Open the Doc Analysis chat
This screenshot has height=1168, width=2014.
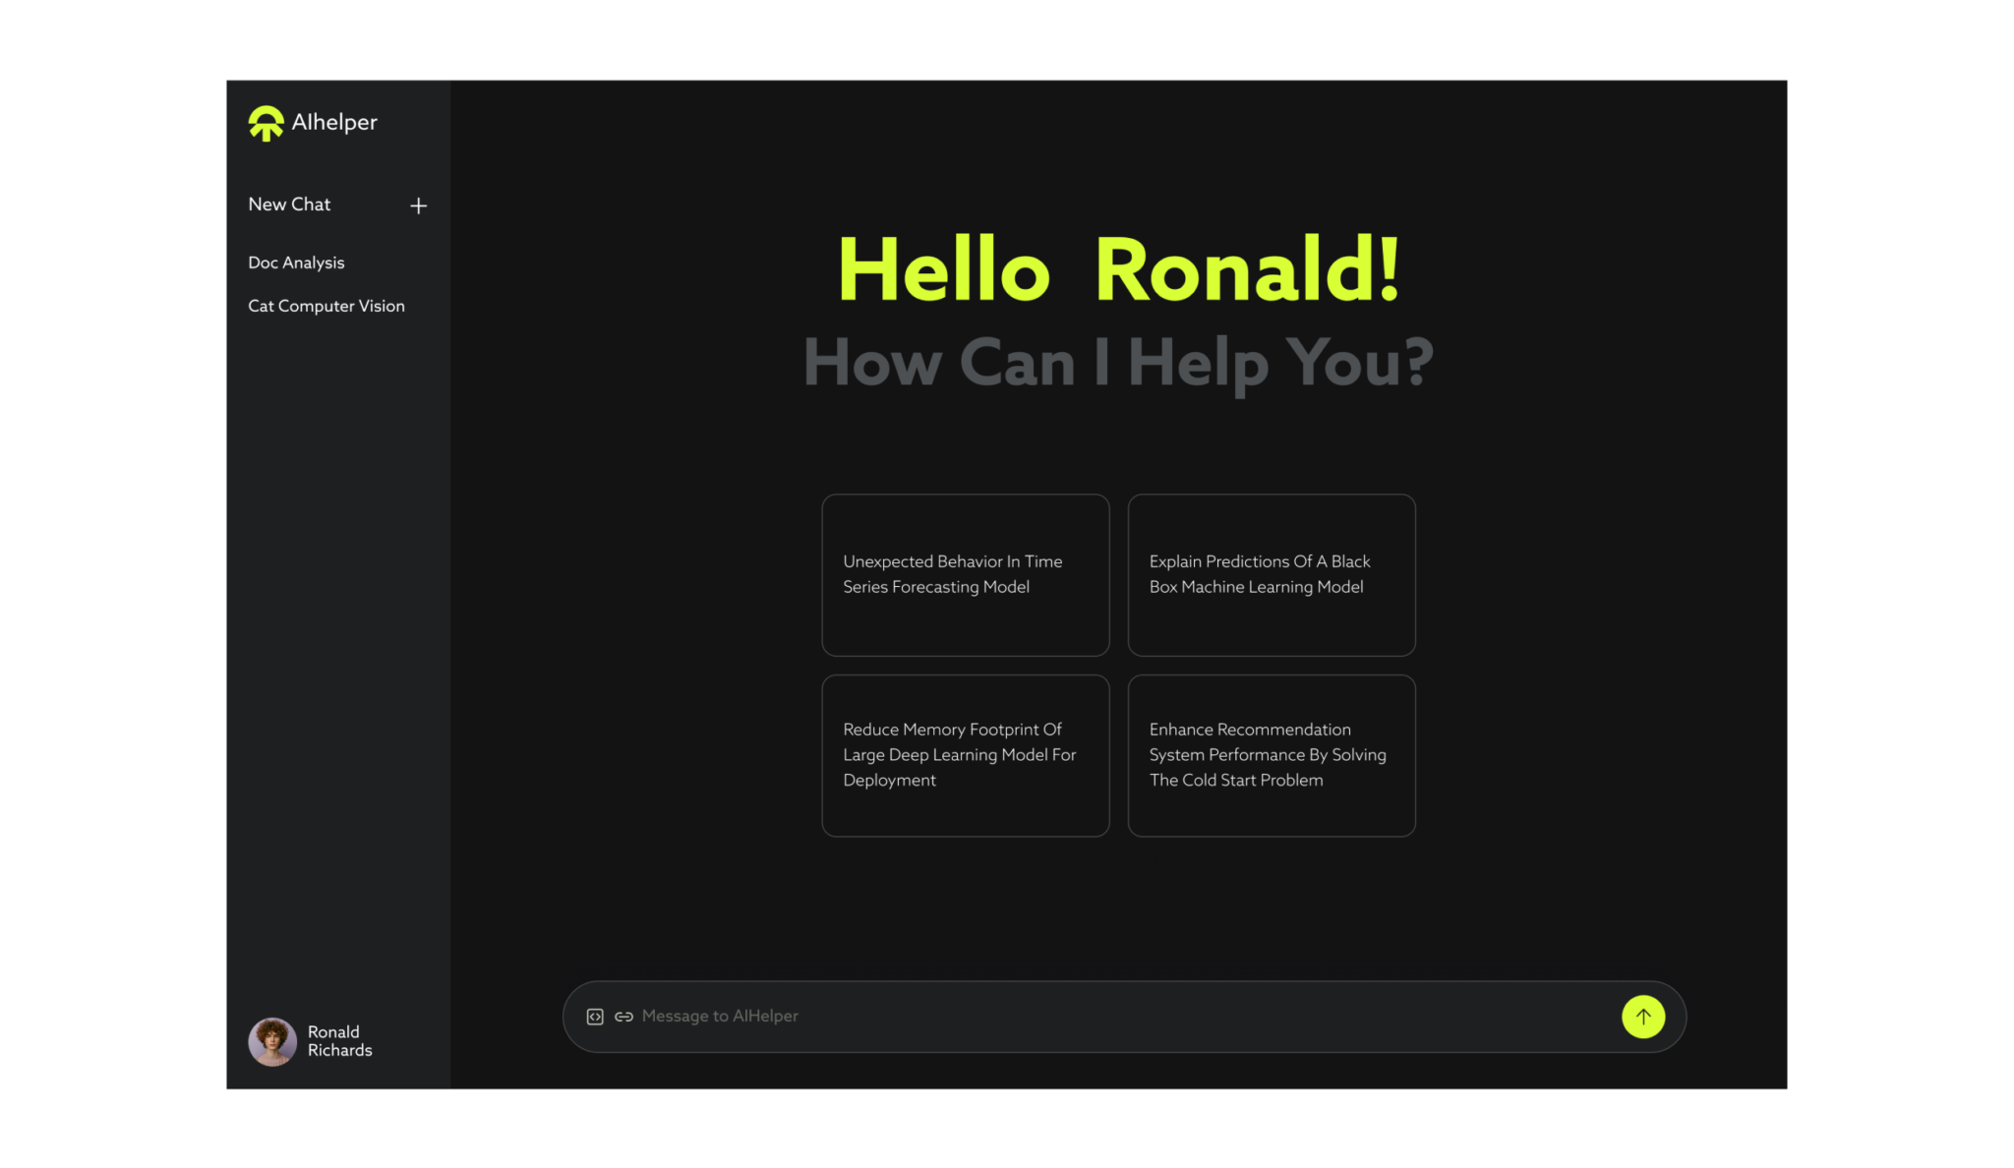(x=296, y=263)
